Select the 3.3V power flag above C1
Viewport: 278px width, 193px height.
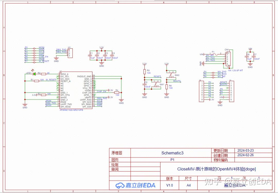point(101,47)
